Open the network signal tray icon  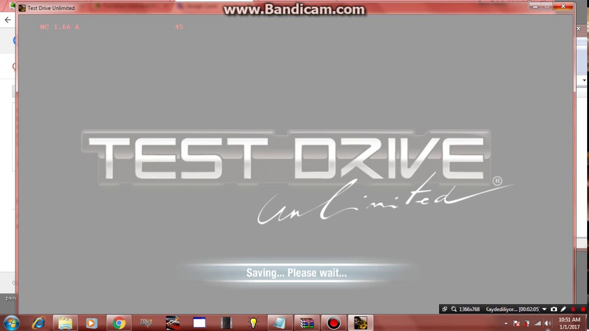pyautogui.click(x=537, y=324)
